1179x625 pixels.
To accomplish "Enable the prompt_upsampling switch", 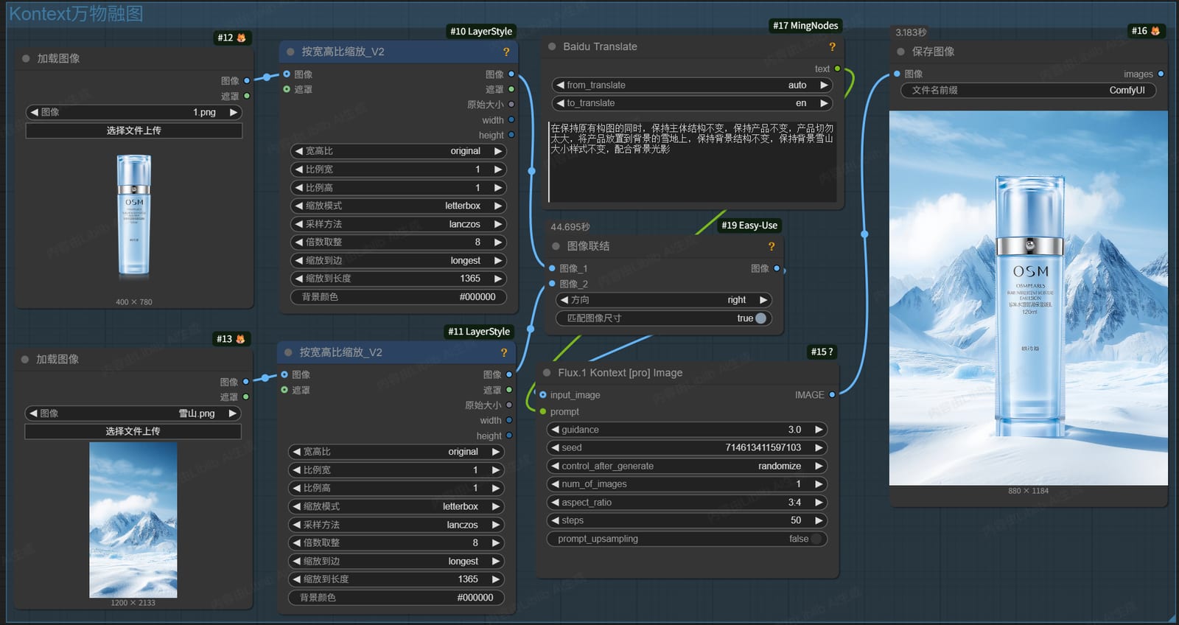I will 816,539.
